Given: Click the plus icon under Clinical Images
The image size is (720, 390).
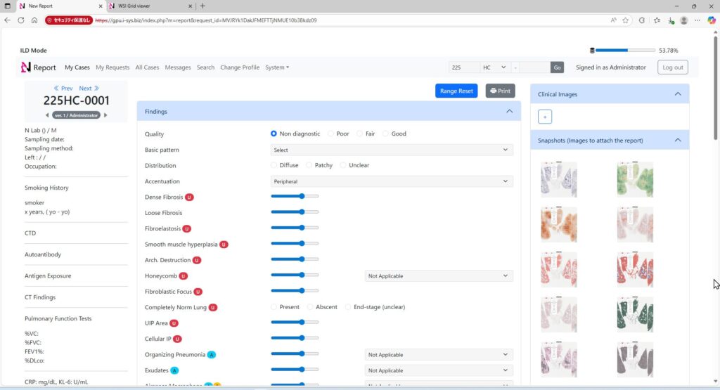Looking at the screenshot, I should [x=546, y=117].
